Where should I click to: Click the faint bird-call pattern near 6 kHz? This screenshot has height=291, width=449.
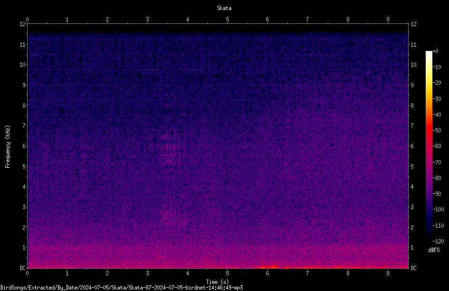[x=172, y=151]
